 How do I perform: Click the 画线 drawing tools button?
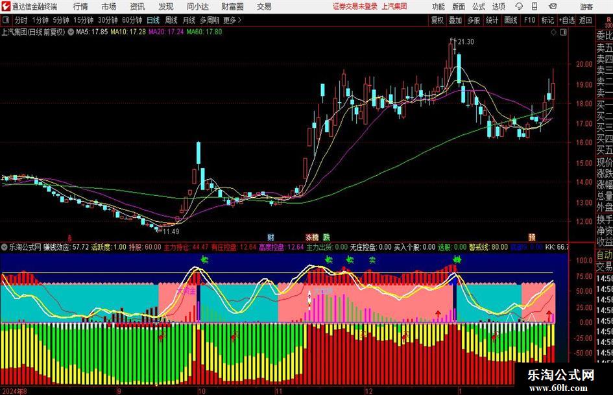click(511, 20)
